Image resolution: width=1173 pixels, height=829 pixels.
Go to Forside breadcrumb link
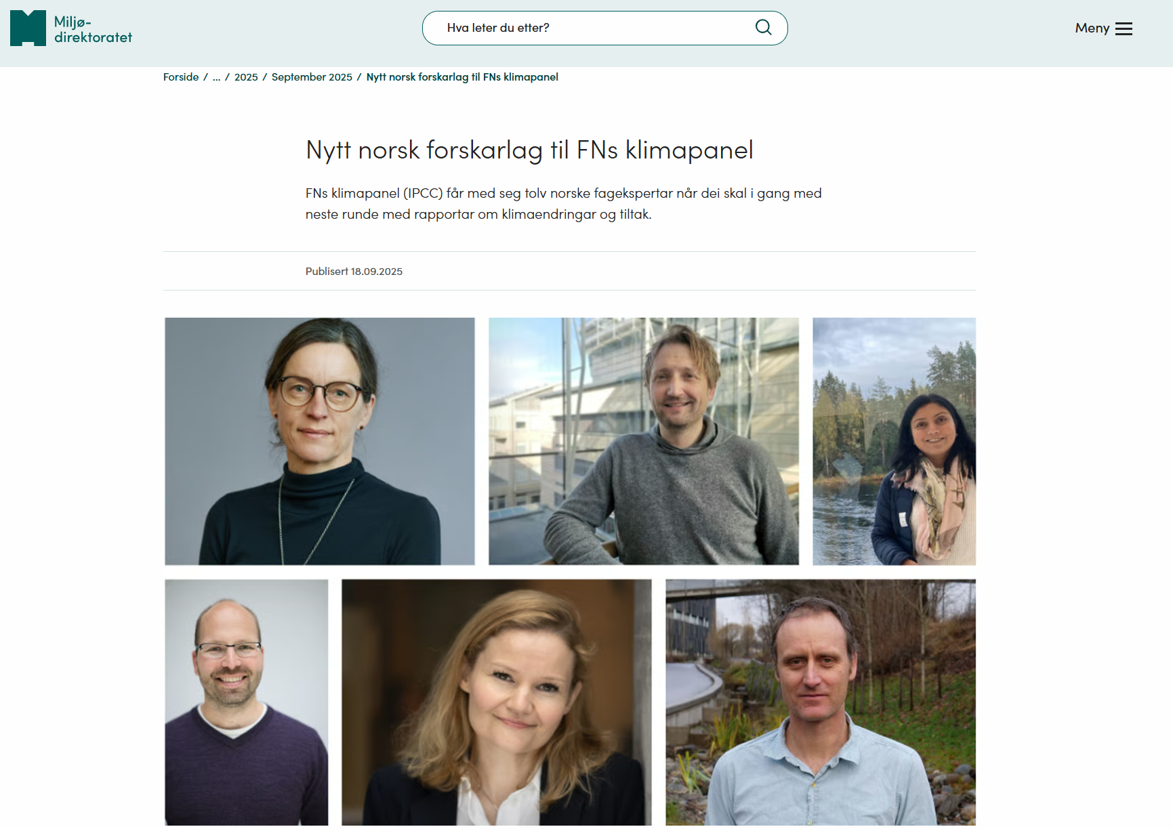(181, 77)
